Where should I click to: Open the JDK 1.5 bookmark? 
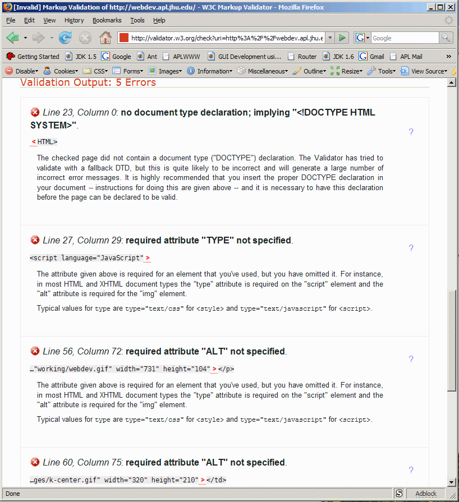[80, 56]
